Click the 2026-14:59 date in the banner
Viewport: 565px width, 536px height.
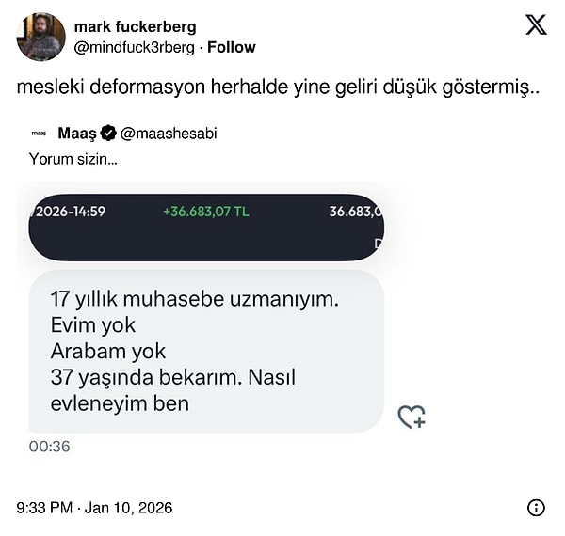(x=69, y=212)
